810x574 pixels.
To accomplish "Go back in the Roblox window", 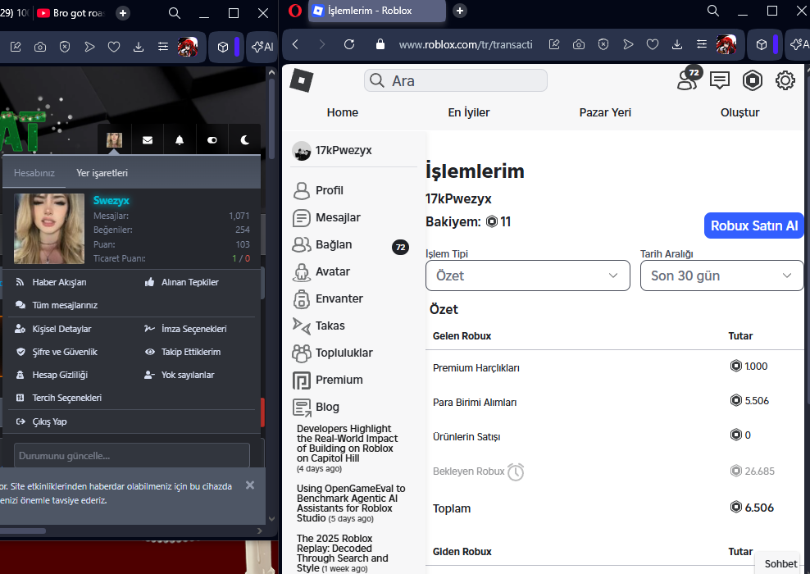I will click(x=295, y=44).
